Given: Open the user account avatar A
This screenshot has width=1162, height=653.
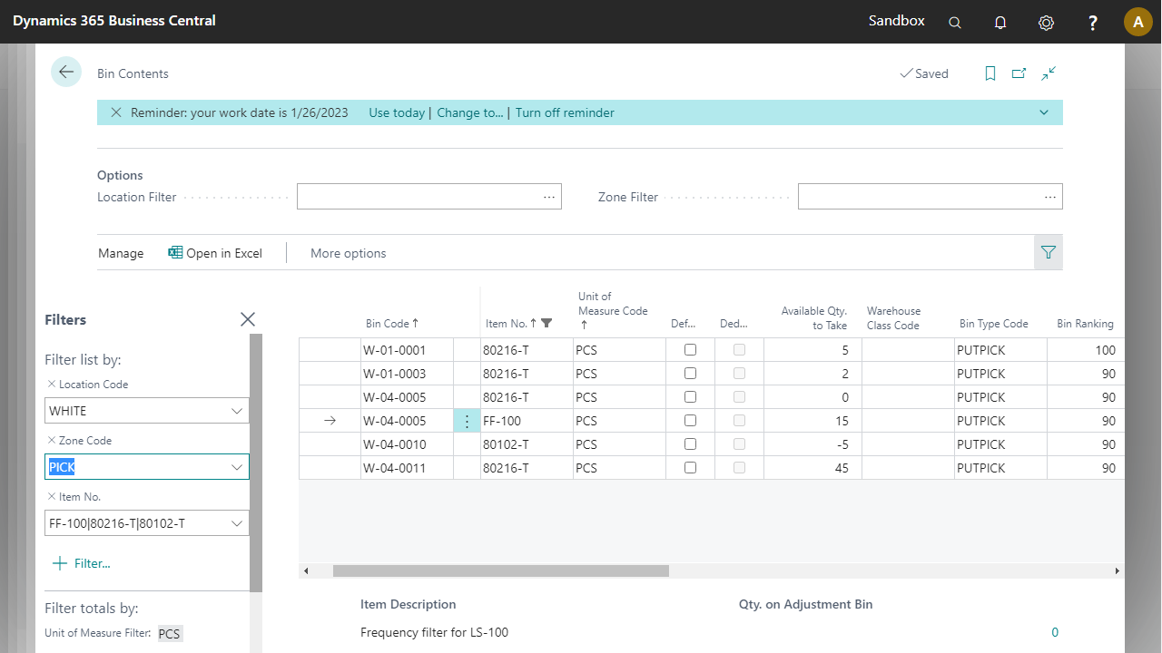Looking at the screenshot, I should coord(1138,22).
